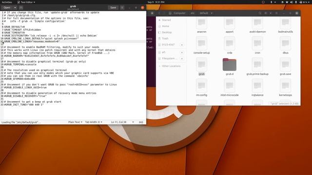Click the GRUB_DISTRIBUTOR line

(51, 35)
